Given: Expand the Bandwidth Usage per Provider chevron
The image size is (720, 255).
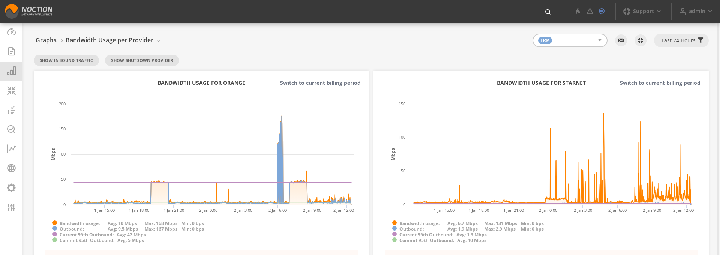Looking at the screenshot, I should [159, 40].
